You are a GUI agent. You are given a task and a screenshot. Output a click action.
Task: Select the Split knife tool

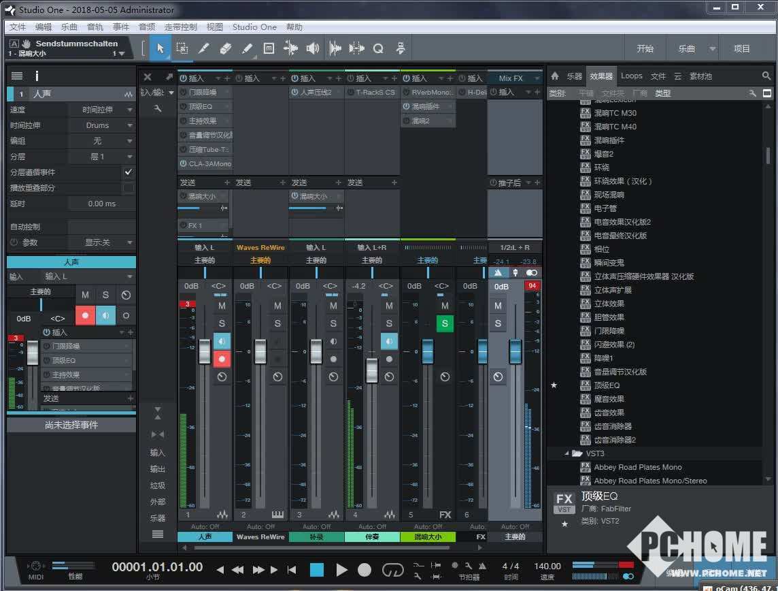tap(203, 48)
